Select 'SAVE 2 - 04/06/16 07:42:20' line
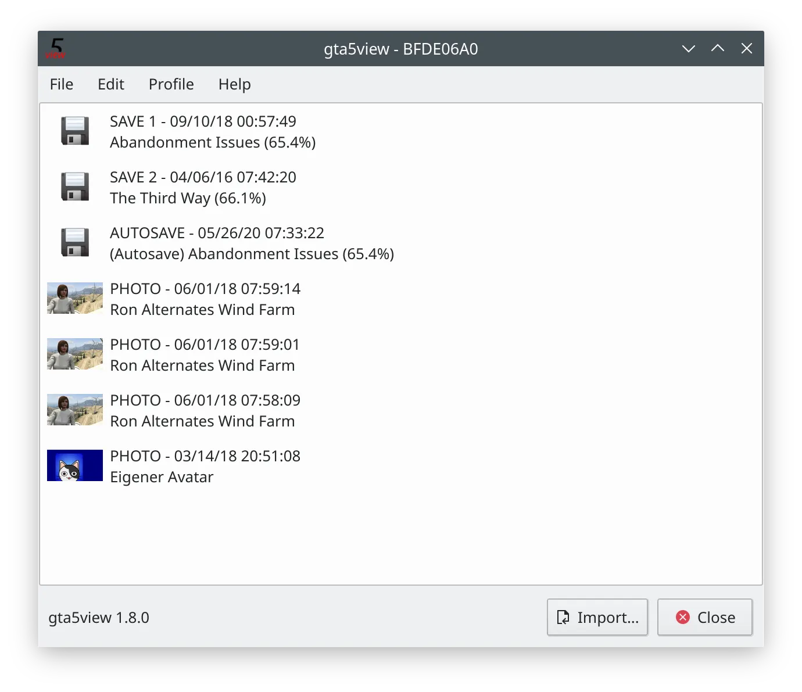The width and height of the screenshot is (802, 692). (203, 177)
